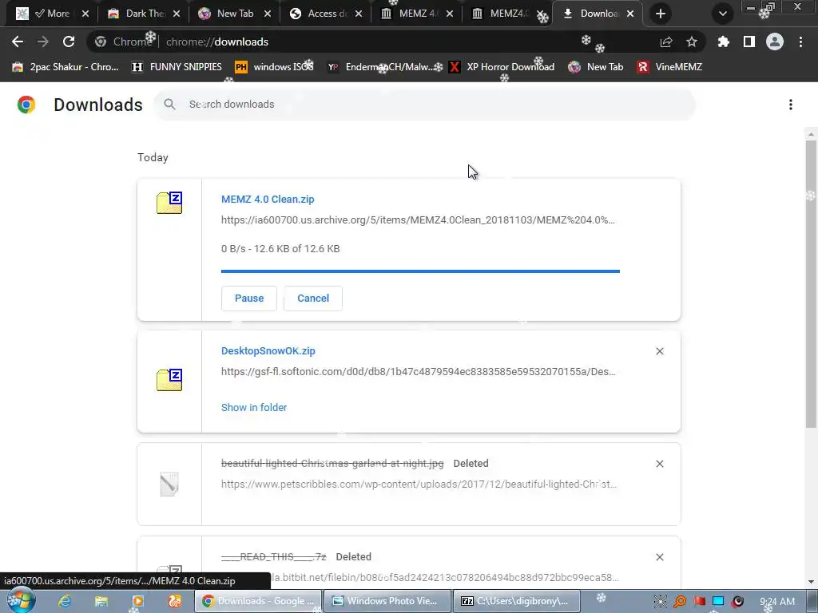Open the VineMEMZ bookmark
The height and width of the screenshot is (613, 818).
click(x=669, y=67)
